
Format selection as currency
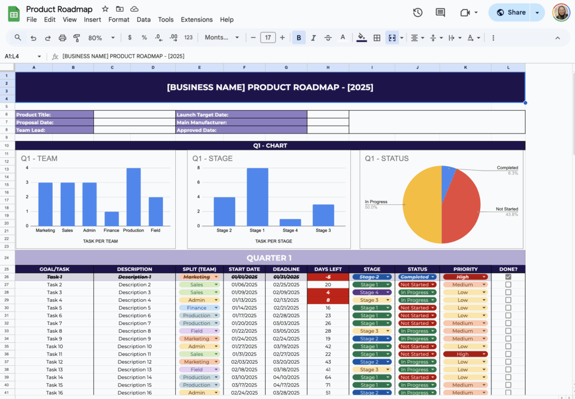130,37
